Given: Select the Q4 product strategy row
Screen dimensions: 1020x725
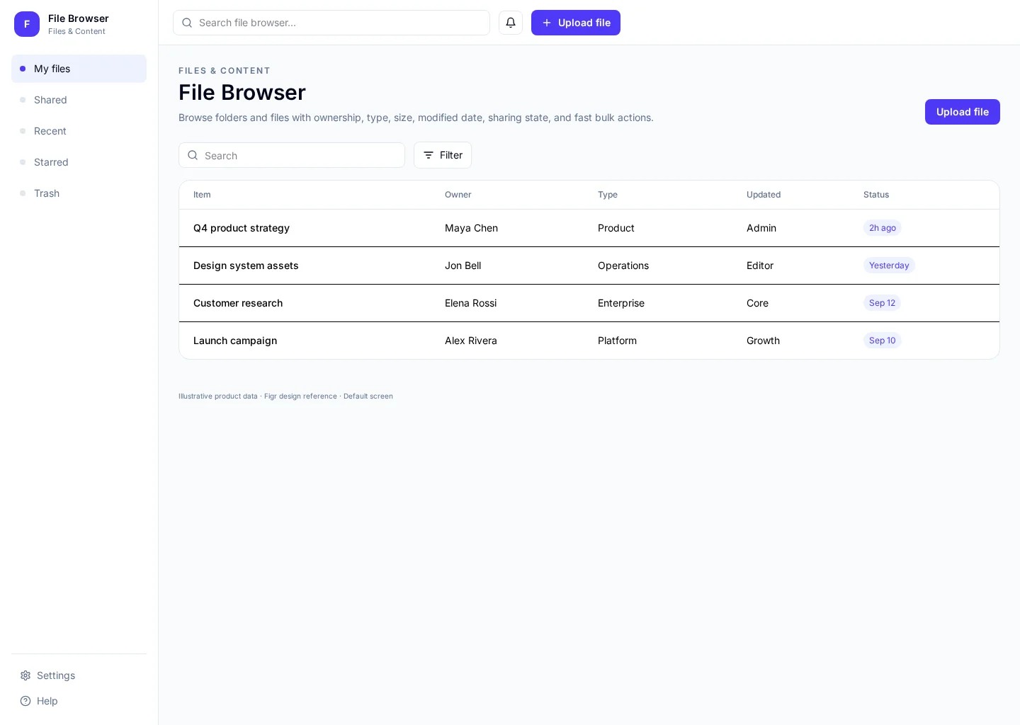Looking at the screenshot, I should click(x=589, y=228).
